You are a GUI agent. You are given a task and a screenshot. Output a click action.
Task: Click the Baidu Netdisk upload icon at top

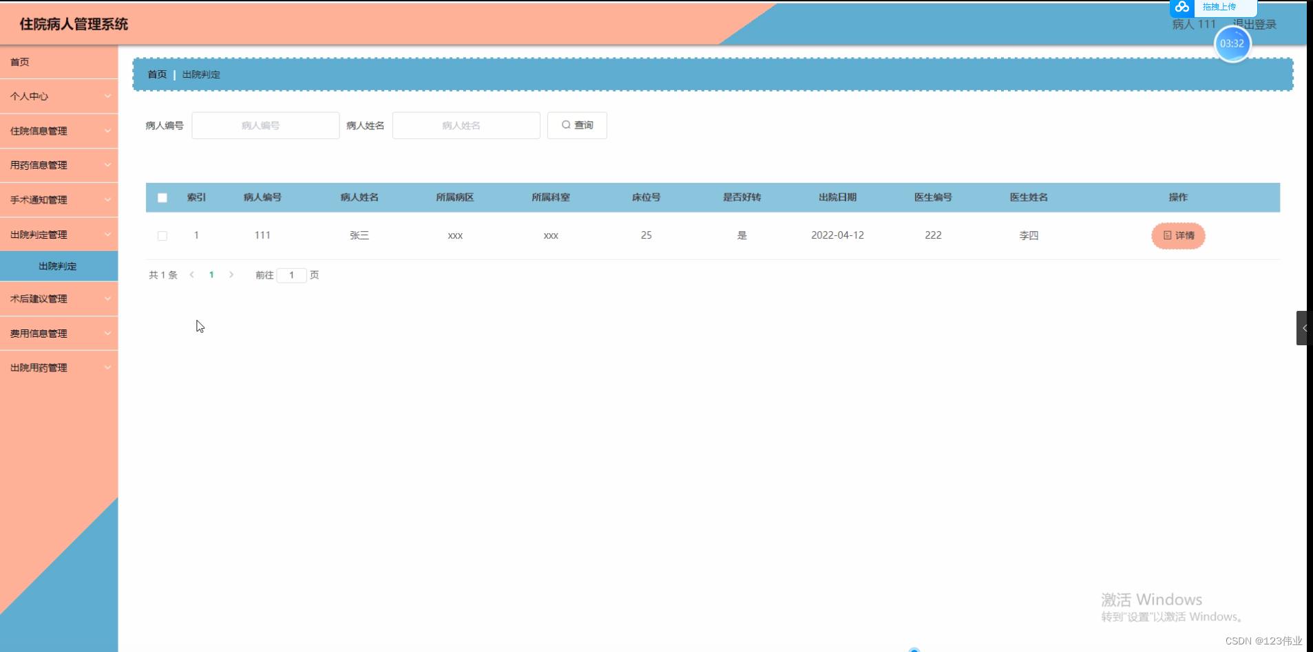1183,8
